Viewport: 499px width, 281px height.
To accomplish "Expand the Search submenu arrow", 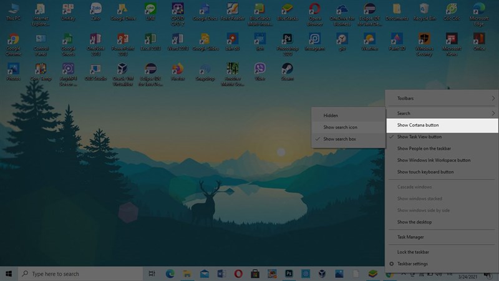I will (493, 113).
